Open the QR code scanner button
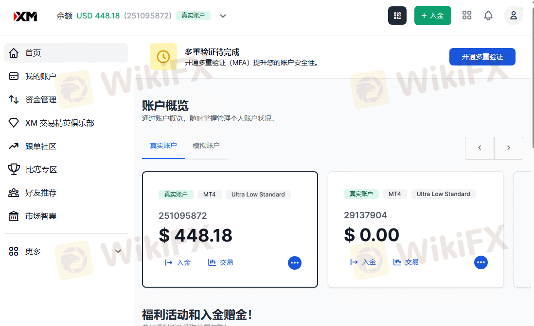 (397, 16)
